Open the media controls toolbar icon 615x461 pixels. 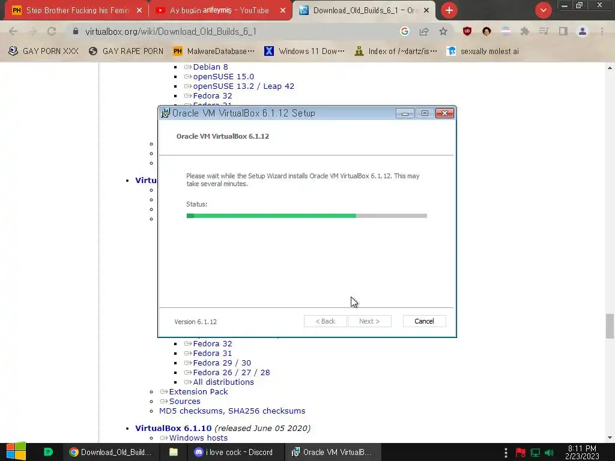[544, 31]
